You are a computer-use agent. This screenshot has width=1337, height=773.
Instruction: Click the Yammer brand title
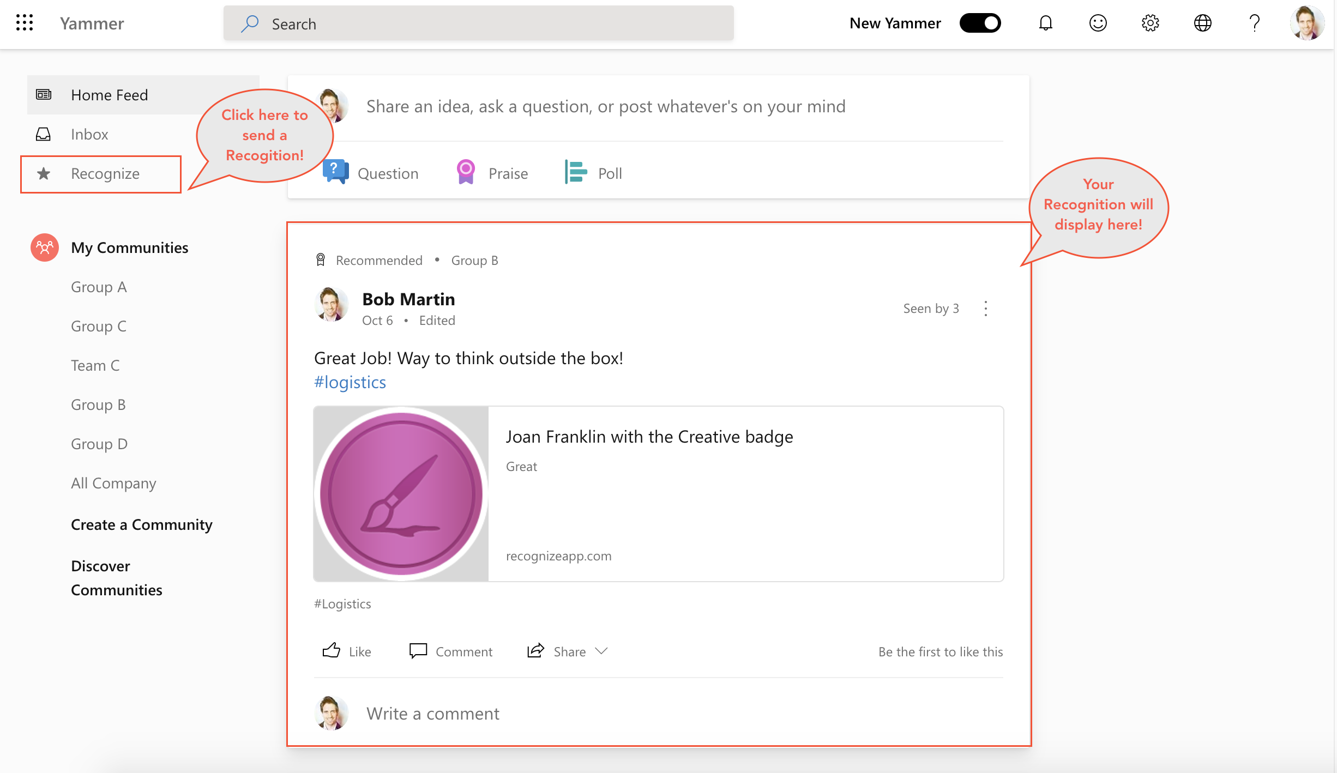pyautogui.click(x=92, y=23)
